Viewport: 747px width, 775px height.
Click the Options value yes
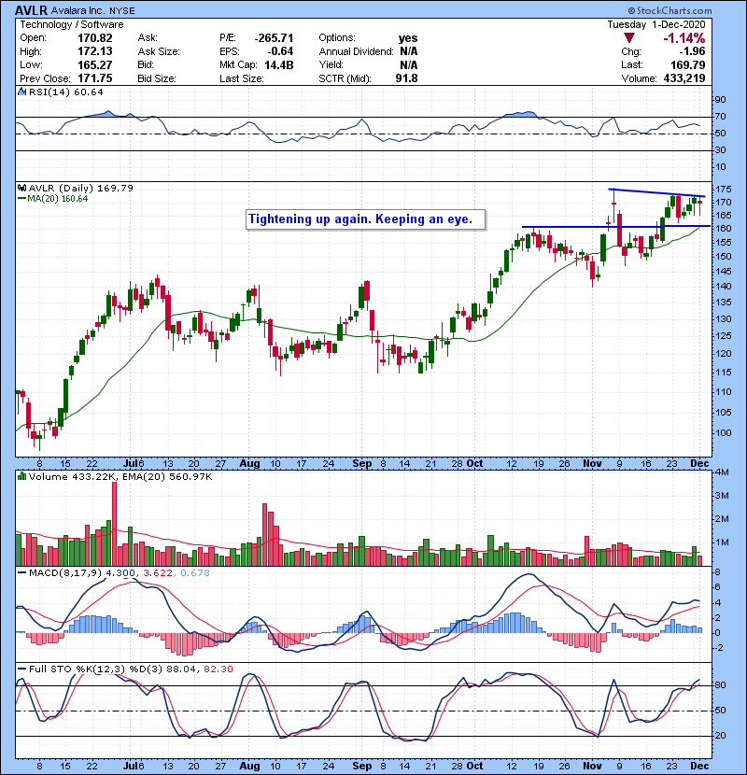tap(408, 38)
